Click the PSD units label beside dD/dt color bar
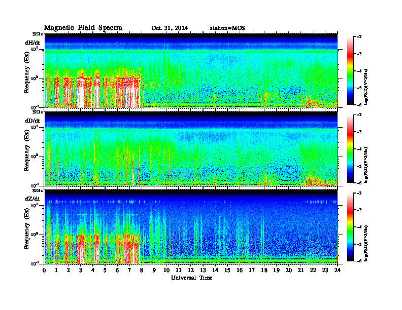The width and height of the screenshot is (402, 310). coord(366,165)
